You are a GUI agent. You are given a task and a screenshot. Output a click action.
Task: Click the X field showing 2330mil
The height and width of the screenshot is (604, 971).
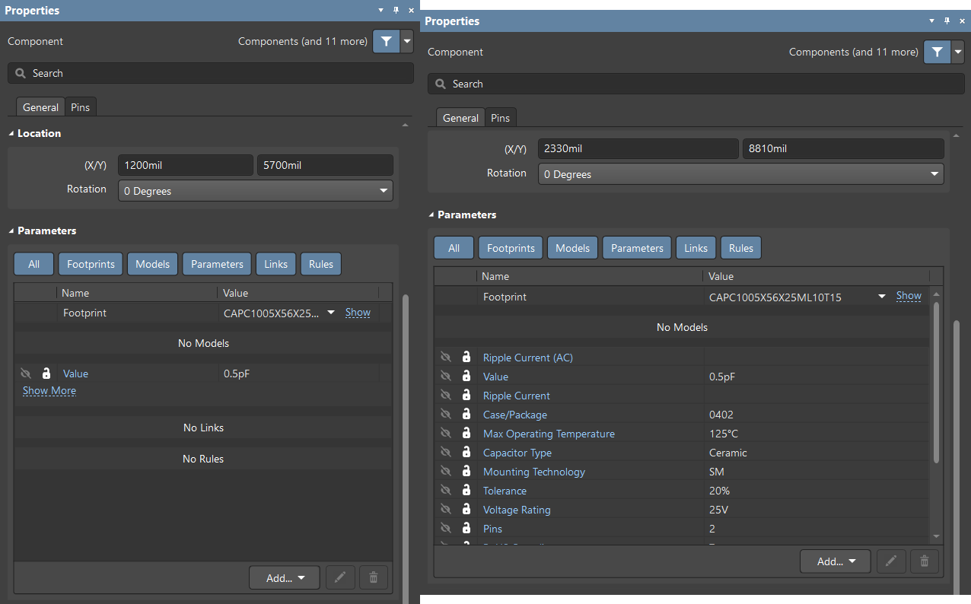638,149
